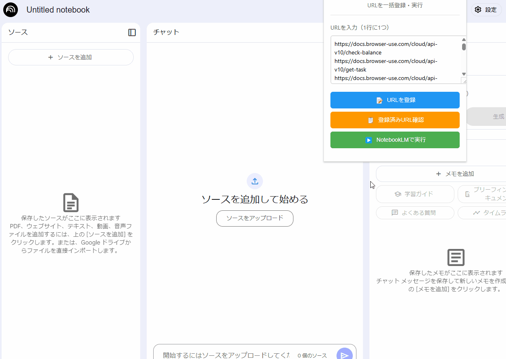Open 登録済みURL確認 orange button
The width and height of the screenshot is (506, 359).
[x=395, y=120]
